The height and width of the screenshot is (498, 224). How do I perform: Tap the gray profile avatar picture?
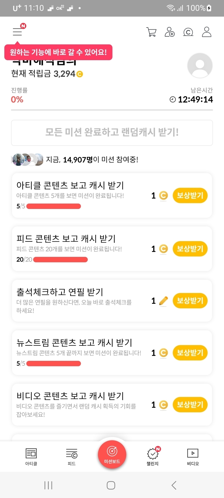[200, 66]
